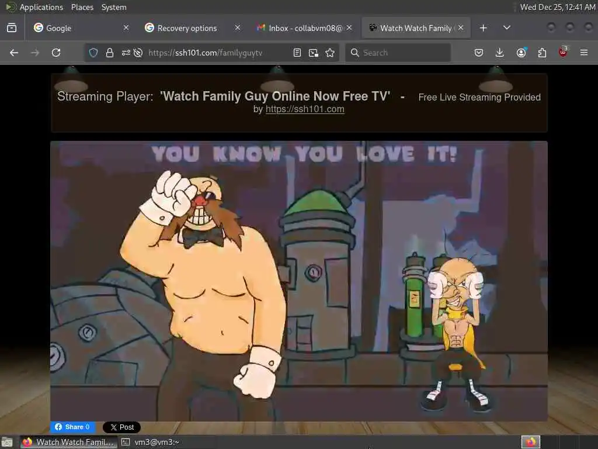Click the show desktop icon in bottom panel

[7, 442]
